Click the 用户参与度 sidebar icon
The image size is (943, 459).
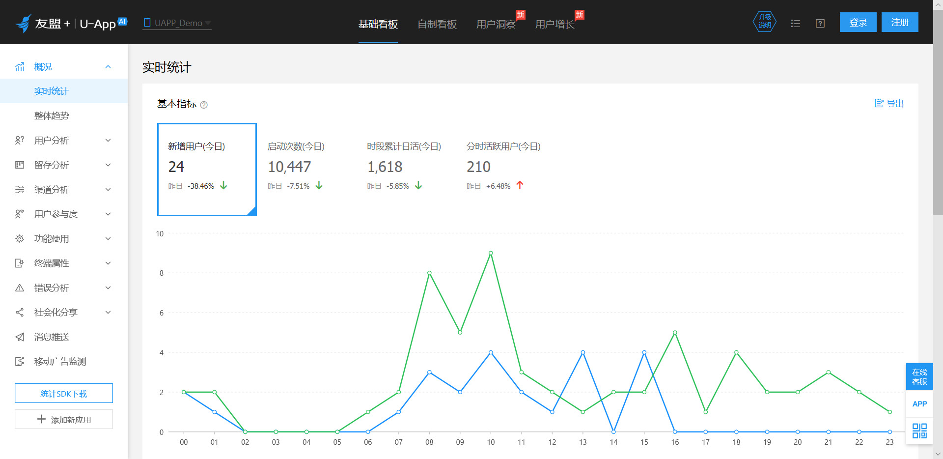[20, 214]
